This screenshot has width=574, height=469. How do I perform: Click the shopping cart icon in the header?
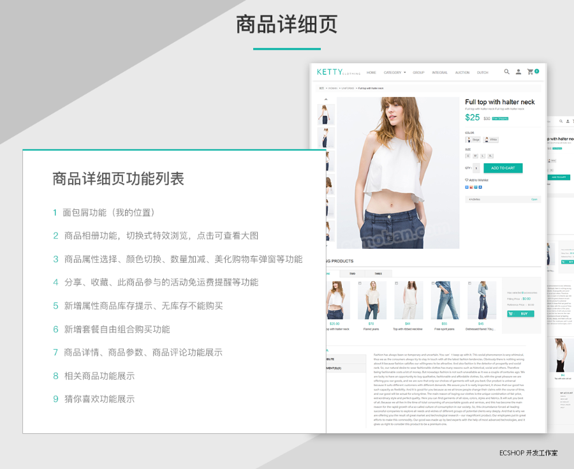click(530, 71)
